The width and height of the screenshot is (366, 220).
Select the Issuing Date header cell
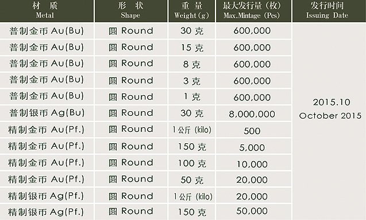coord(329,11)
